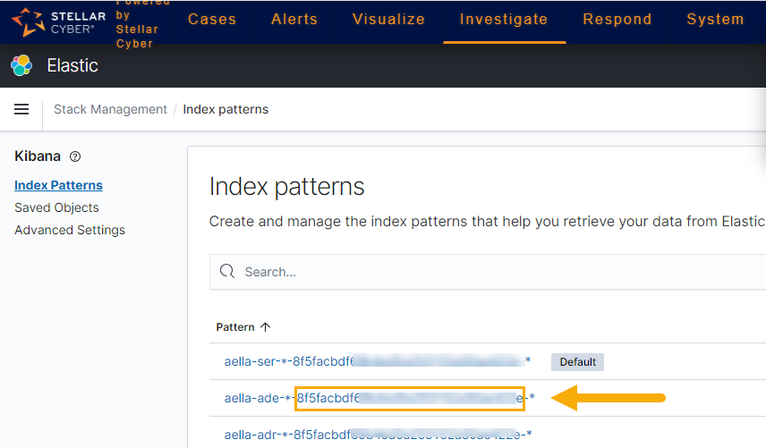766x448 pixels.
Task: Open the aella-ser index pattern
Action: pyautogui.click(x=377, y=361)
